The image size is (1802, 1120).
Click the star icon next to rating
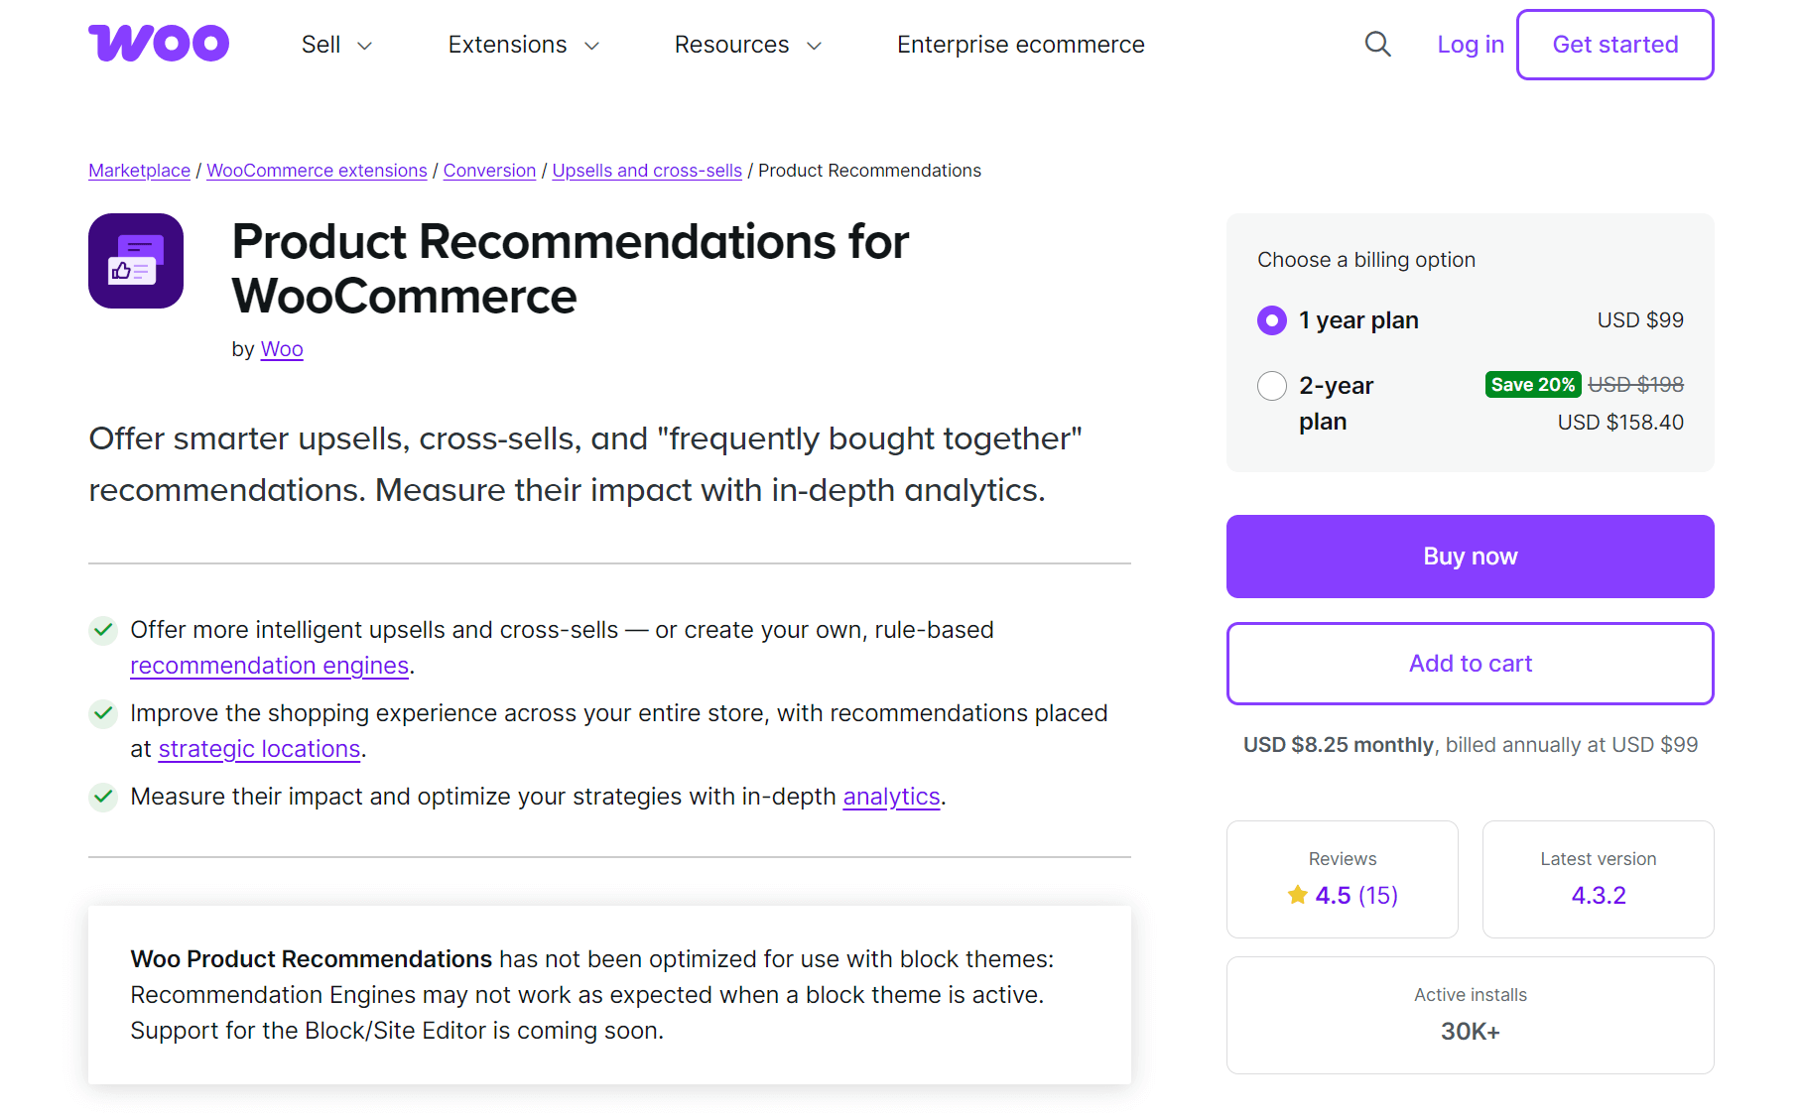point(1295,894)
